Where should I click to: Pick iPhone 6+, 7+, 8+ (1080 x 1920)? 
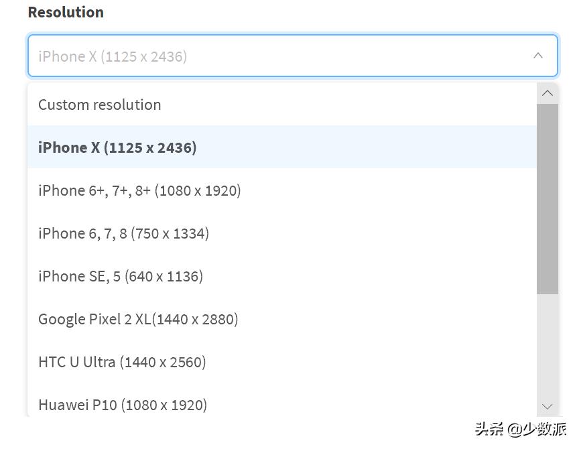(x=139, y=190)
